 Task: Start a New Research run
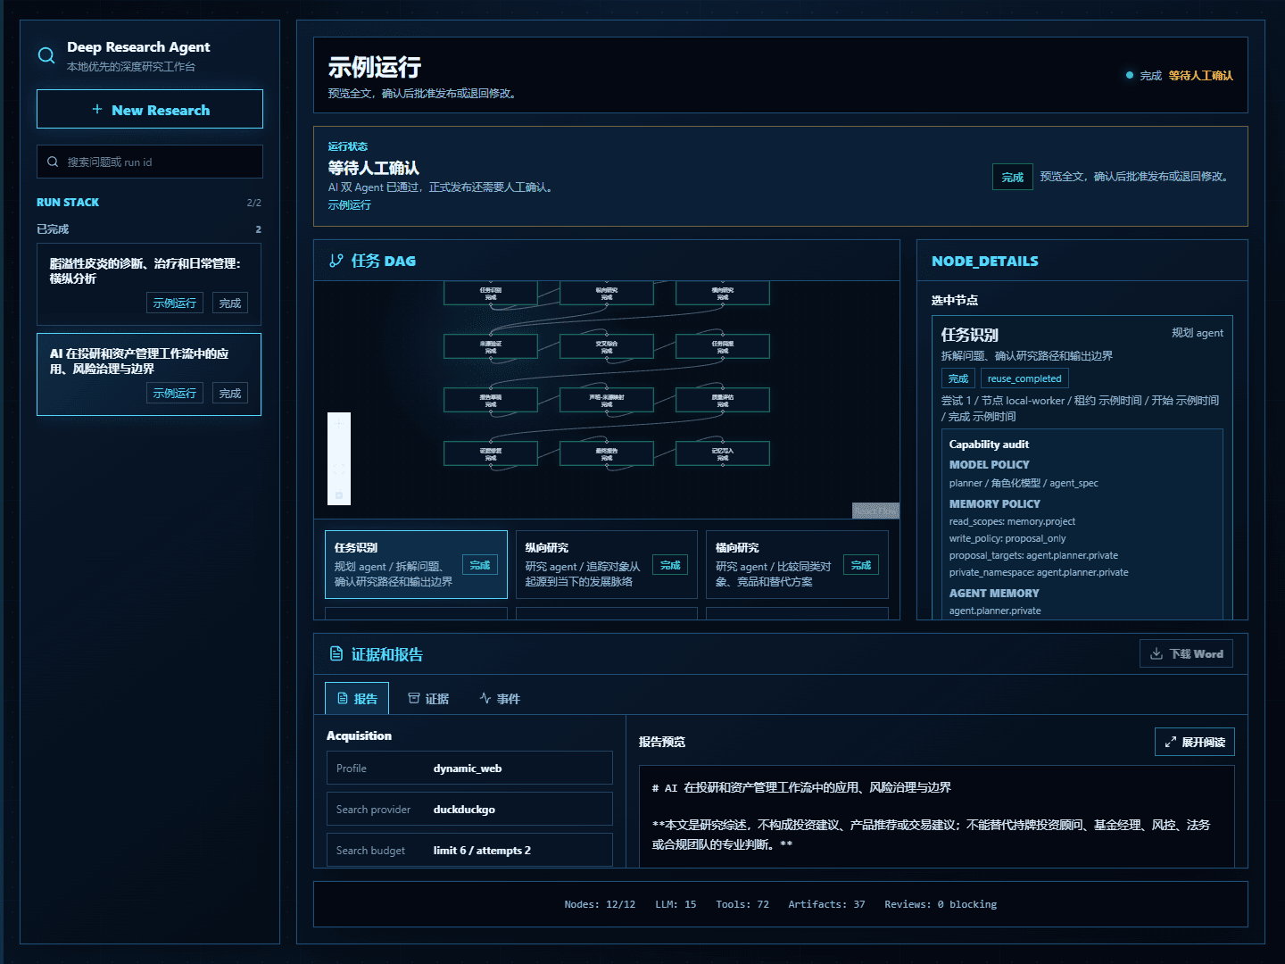(150, 109)
